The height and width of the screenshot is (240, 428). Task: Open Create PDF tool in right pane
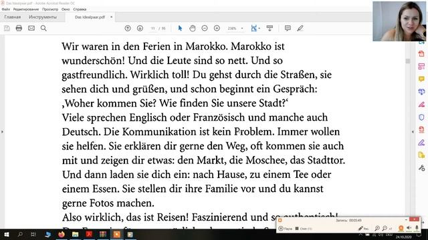[421, 53]
